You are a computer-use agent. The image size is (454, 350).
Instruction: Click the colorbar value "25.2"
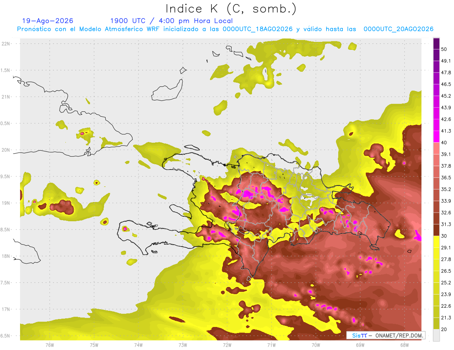tap(446, 283)
